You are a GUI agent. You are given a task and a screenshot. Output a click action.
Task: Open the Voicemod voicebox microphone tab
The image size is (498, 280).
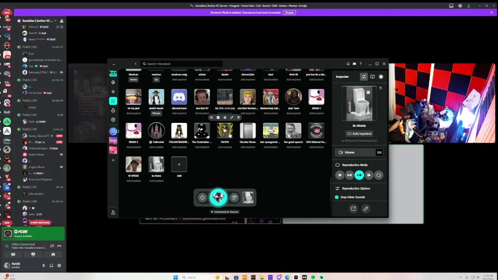click(x=113, y=82)
